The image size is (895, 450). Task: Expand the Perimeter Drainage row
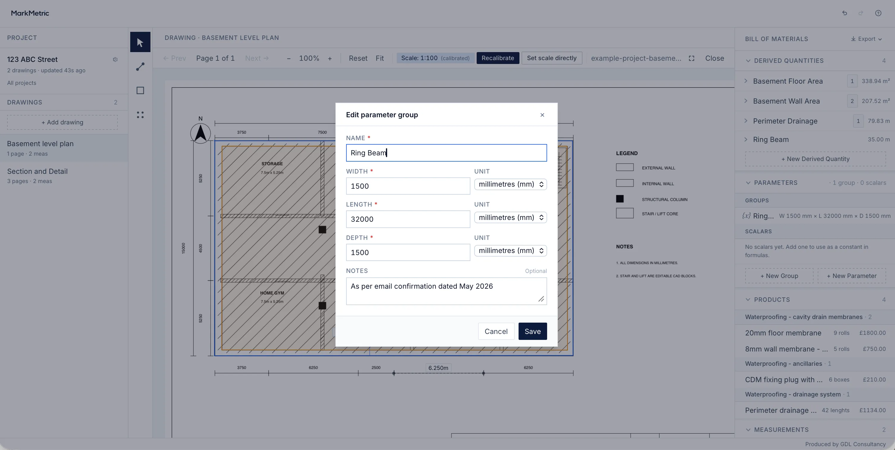point(746,121)
